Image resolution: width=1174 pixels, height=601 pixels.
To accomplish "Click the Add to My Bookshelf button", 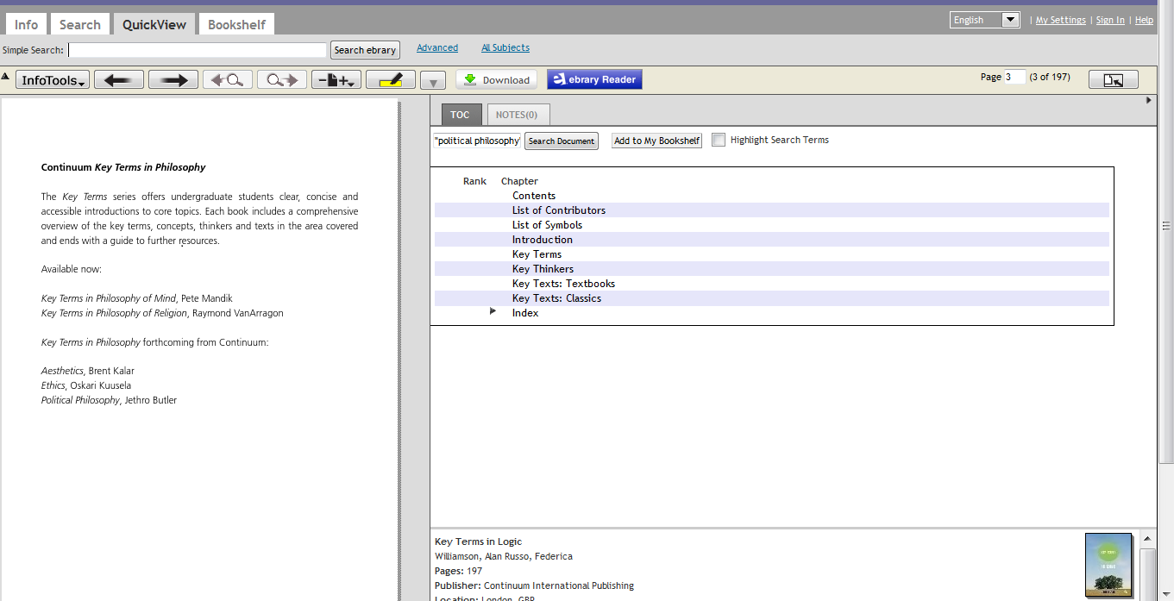I will tap(657, 141).
